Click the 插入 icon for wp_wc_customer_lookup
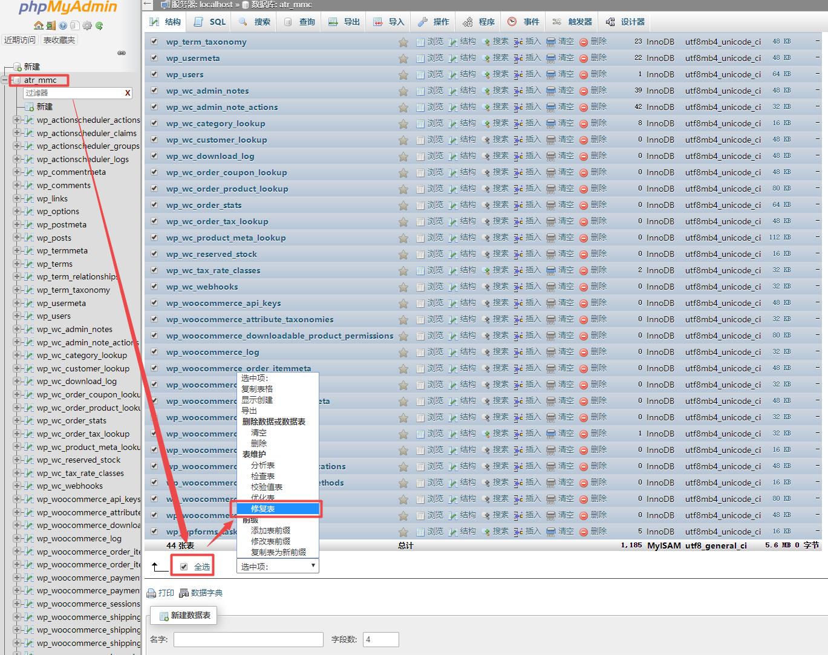 point(518,140)
